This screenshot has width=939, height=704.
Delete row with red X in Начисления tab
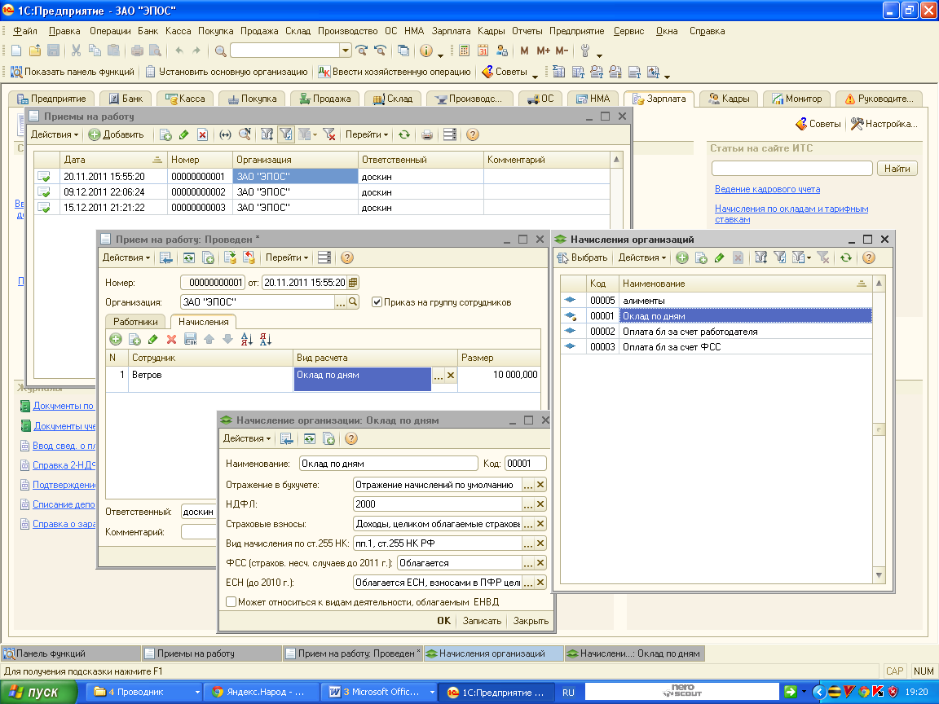(171, 340)
